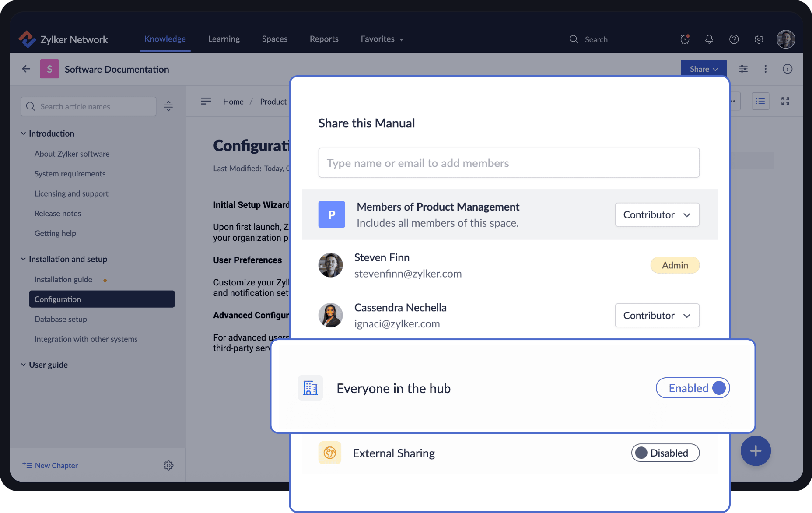Image resolution: width=812 pixels, height=513 pixels.
Task: Open the Contributor dropdown for Product Management
Action: (657, 214)
